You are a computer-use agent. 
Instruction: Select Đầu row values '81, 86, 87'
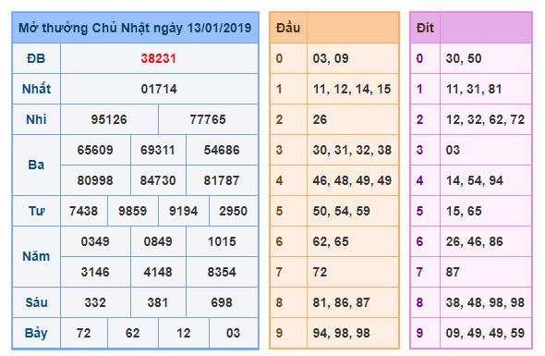click(x=342, y=302)
